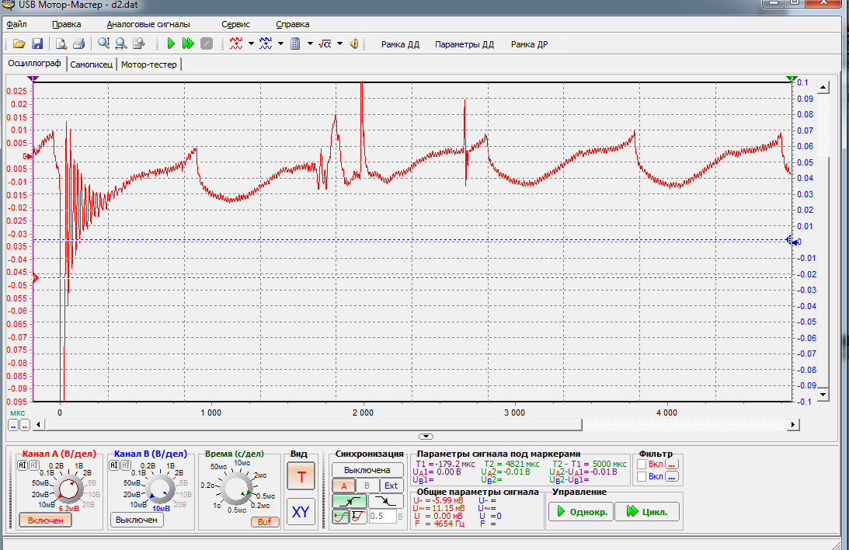
Task: Select Ext sync source
Action: (x=391, y=486)
